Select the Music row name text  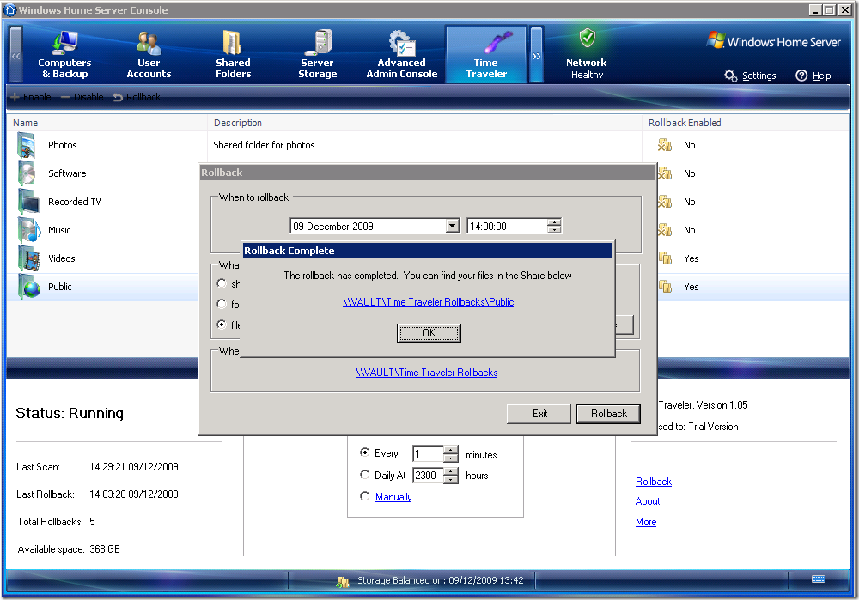point(60,231)
